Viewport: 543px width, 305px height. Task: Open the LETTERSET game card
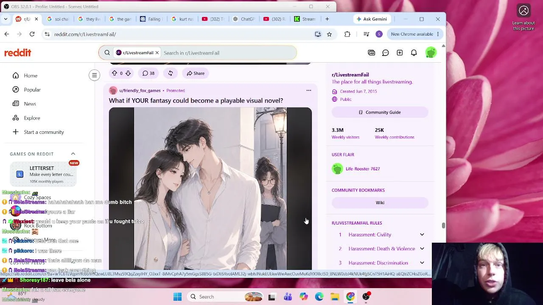[43, 175]
